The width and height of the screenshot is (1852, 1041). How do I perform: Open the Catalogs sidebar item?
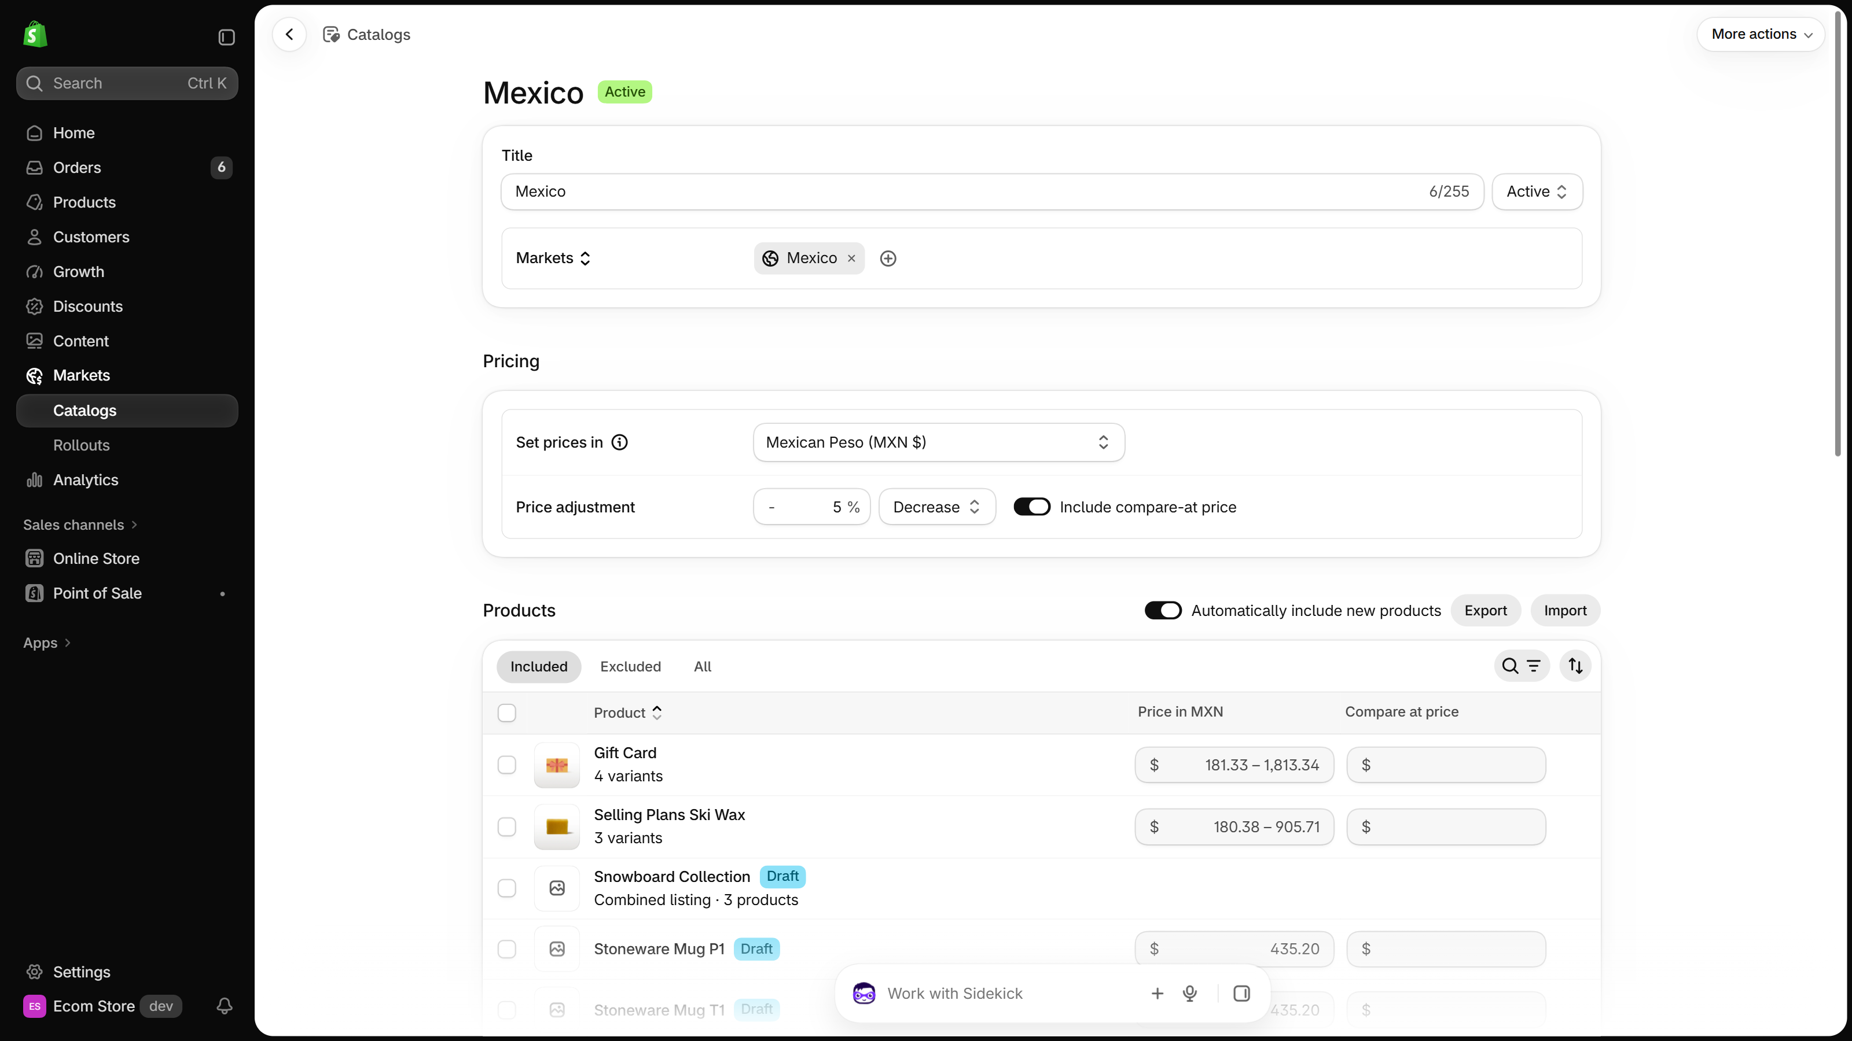tap(127, 410)
